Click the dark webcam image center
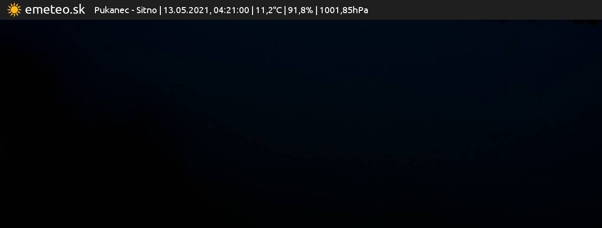This screenshot has height=228, width=602. click(301, 124)
